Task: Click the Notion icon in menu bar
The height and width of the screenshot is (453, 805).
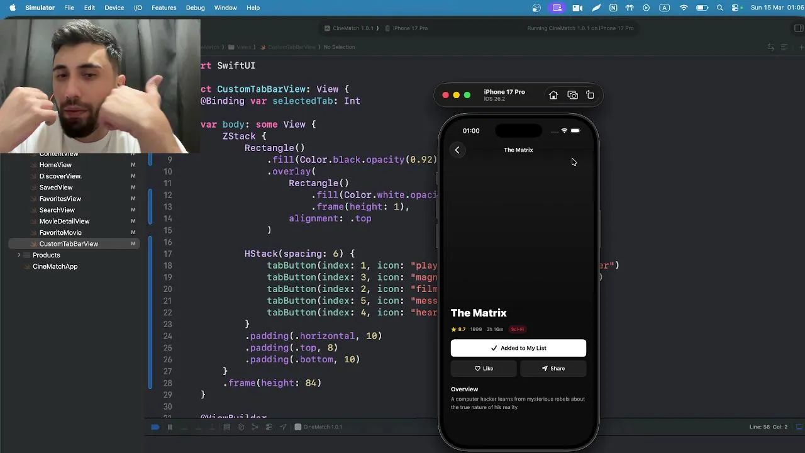Action: point(613,8)
